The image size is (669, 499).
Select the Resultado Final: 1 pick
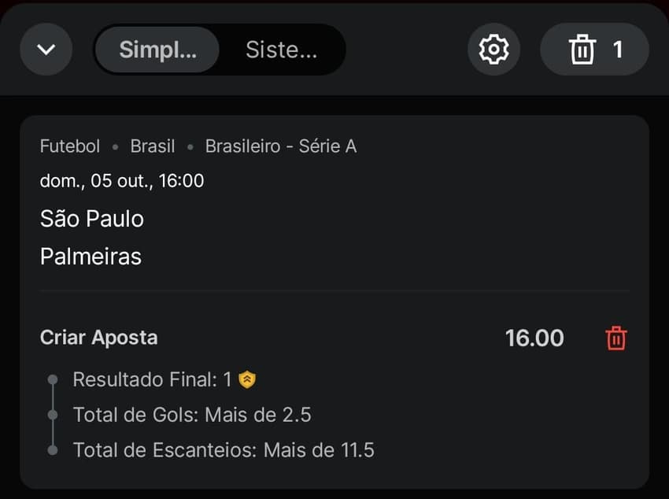[154, 379]
